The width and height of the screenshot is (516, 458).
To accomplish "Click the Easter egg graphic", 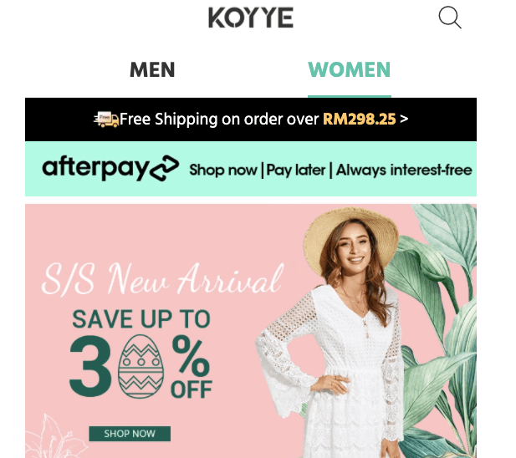I will point(140,366).
